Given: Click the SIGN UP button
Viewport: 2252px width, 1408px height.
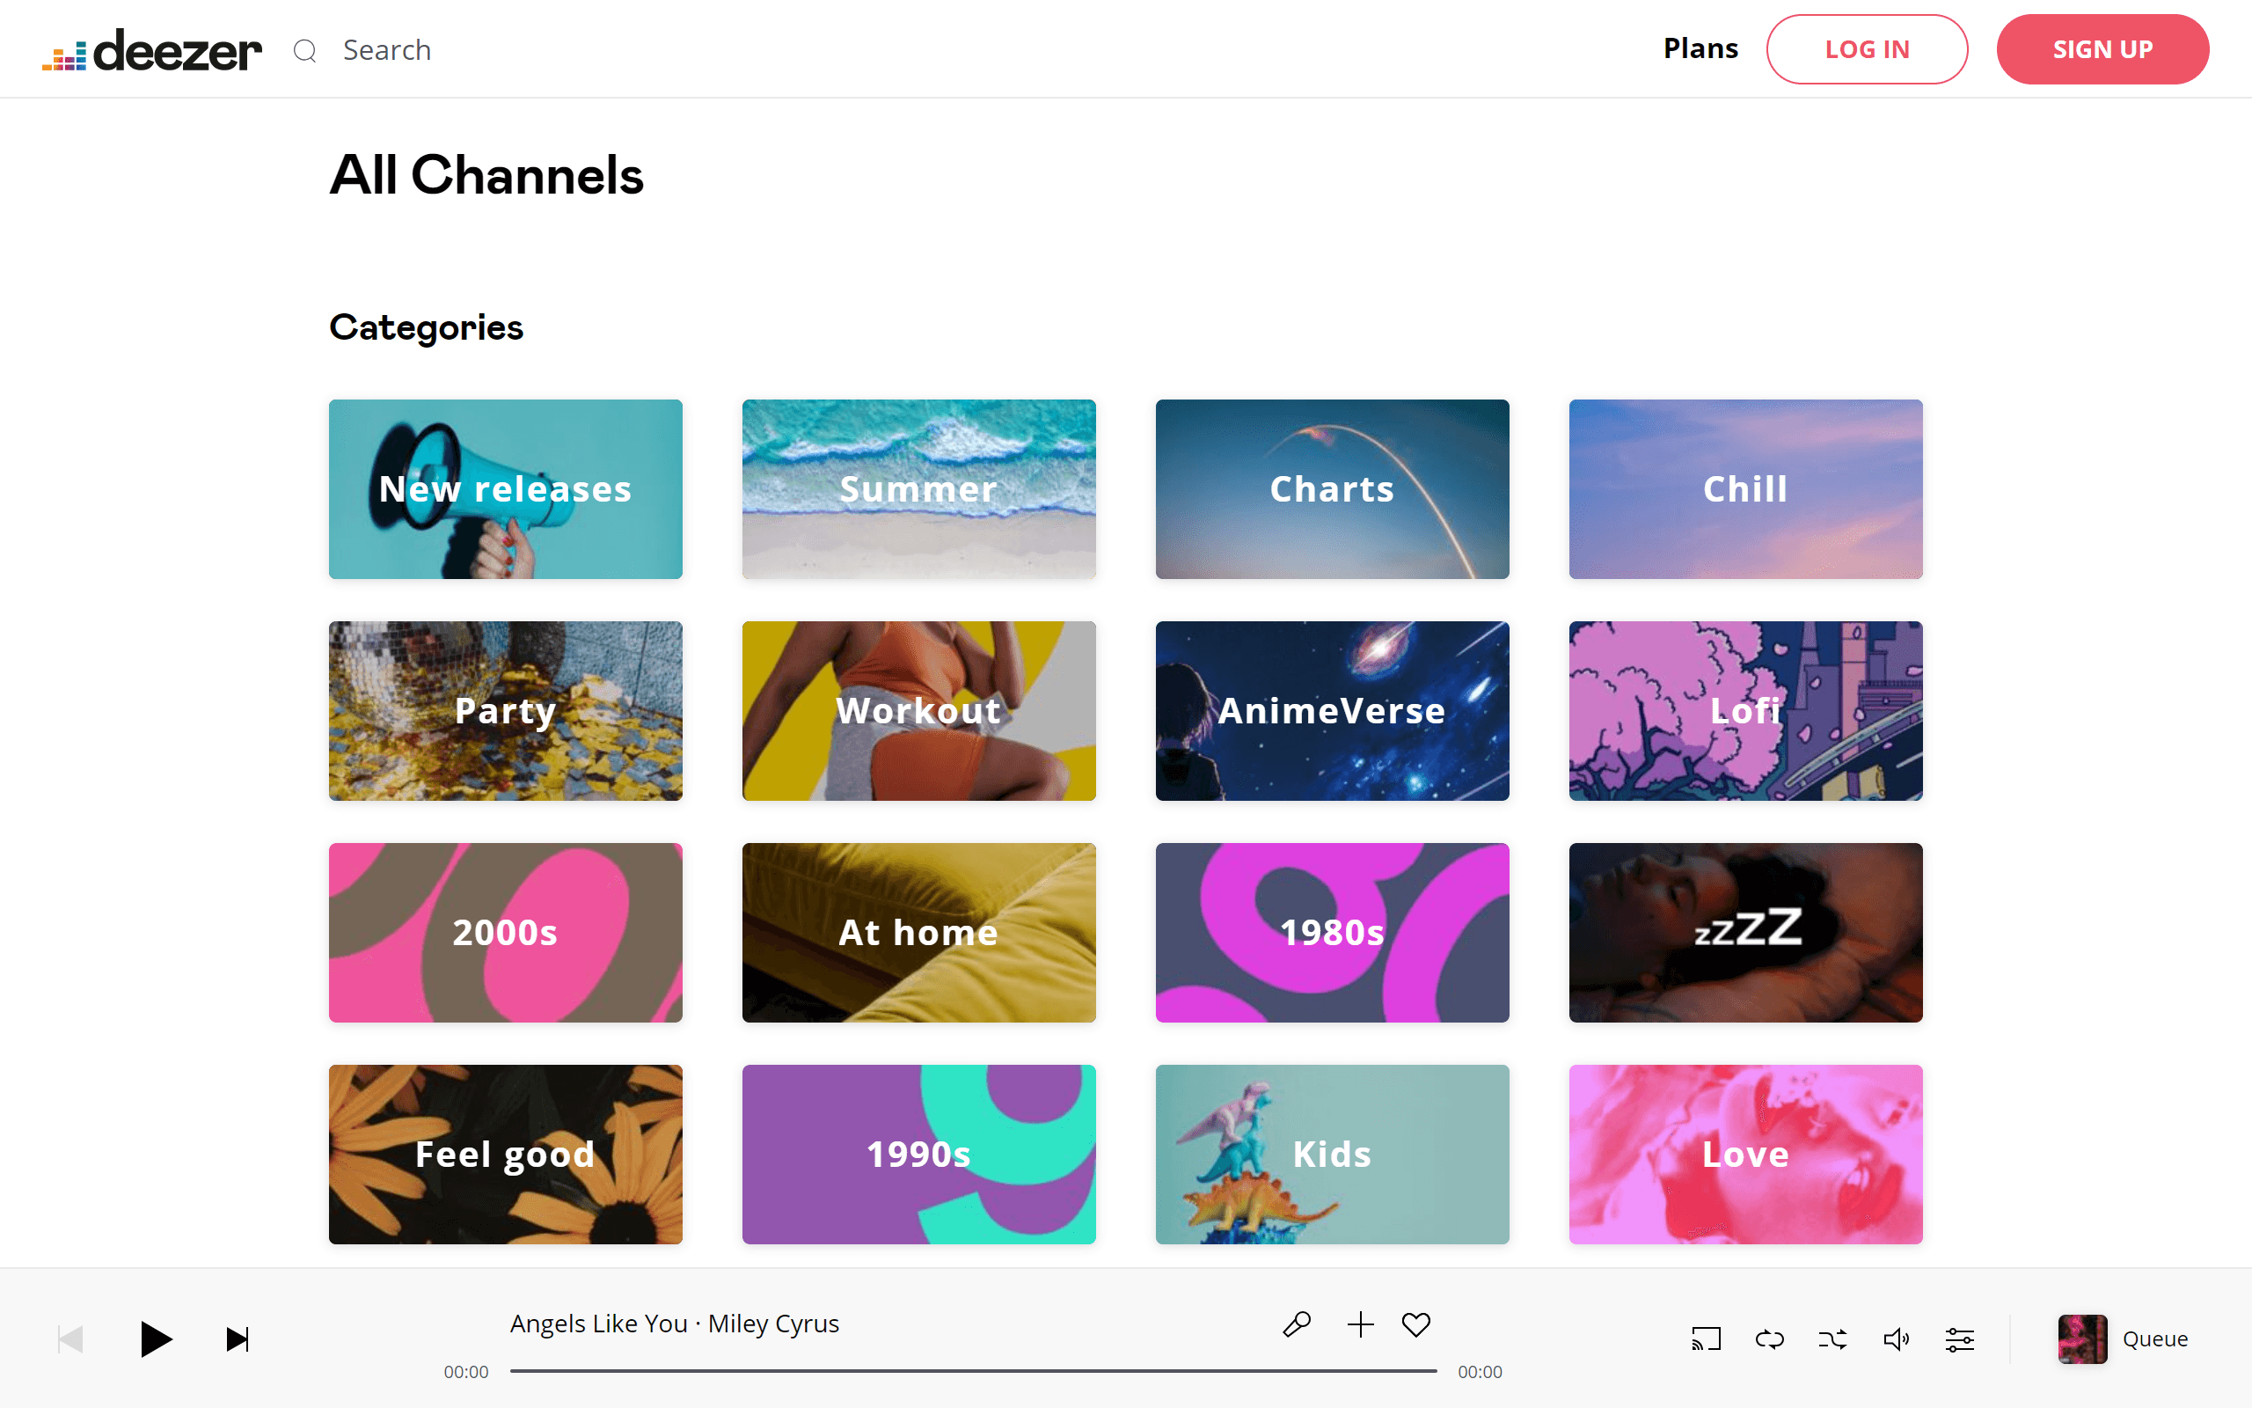Looking at the screenshot, I should (2103, 48).
